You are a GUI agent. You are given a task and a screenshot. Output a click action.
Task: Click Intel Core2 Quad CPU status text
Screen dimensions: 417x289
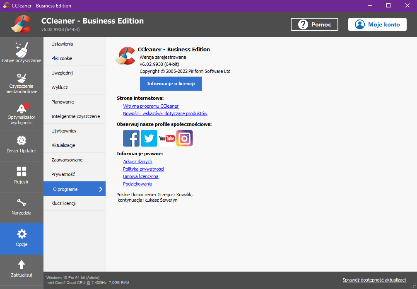[88, 283]
